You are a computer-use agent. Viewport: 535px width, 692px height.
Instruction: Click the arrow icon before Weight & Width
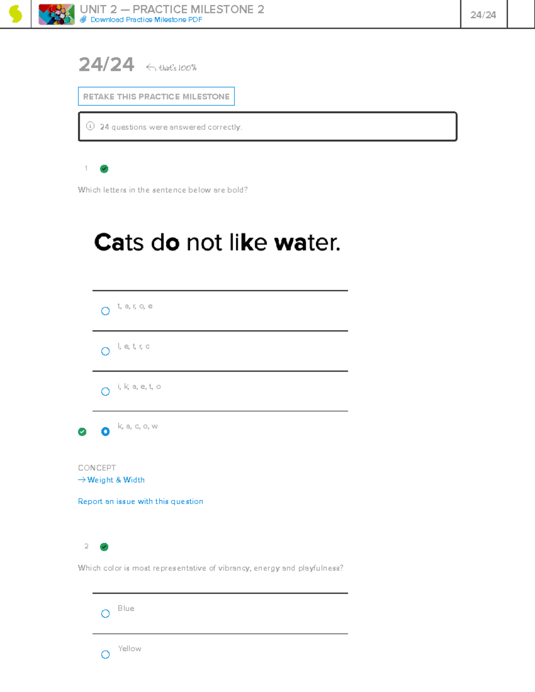tap(82, 480)
